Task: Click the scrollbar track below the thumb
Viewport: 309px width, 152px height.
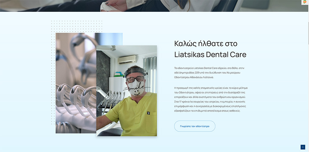Action: [308, 98]
